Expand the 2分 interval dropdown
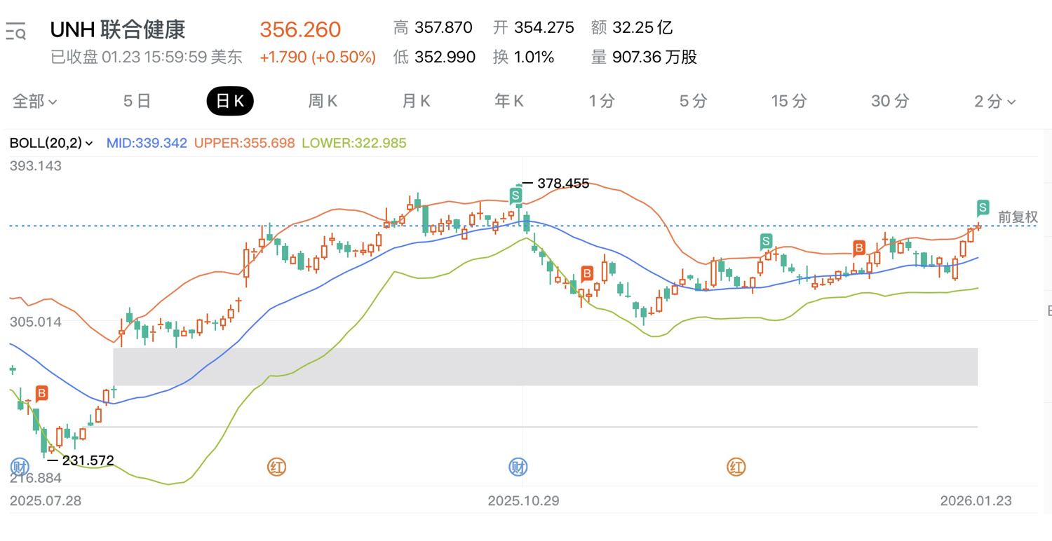Image resolution: width=1052 pixels, height=541 pixels. 994,102
